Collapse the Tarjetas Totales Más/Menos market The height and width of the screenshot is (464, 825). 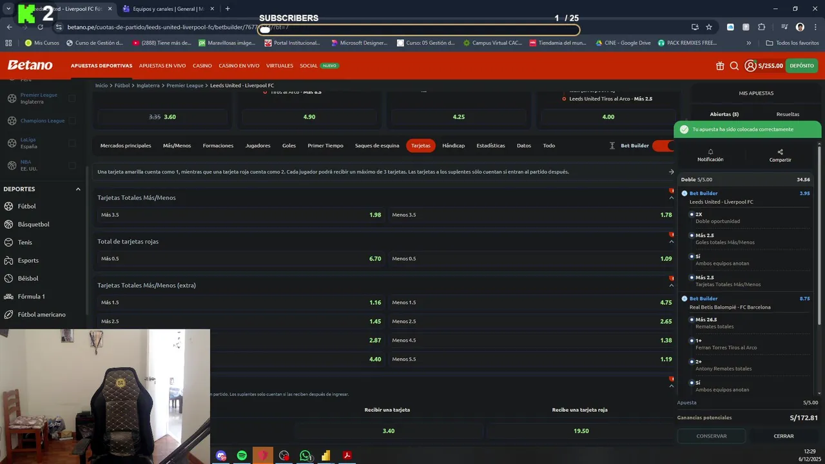pos(671,198)
